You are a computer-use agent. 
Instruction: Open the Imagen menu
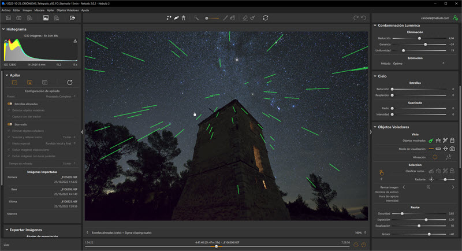point(27,10)
